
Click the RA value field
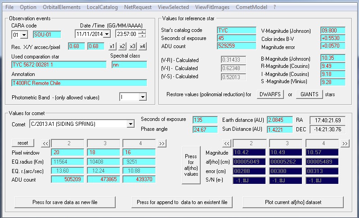click(x=328, y=120)
